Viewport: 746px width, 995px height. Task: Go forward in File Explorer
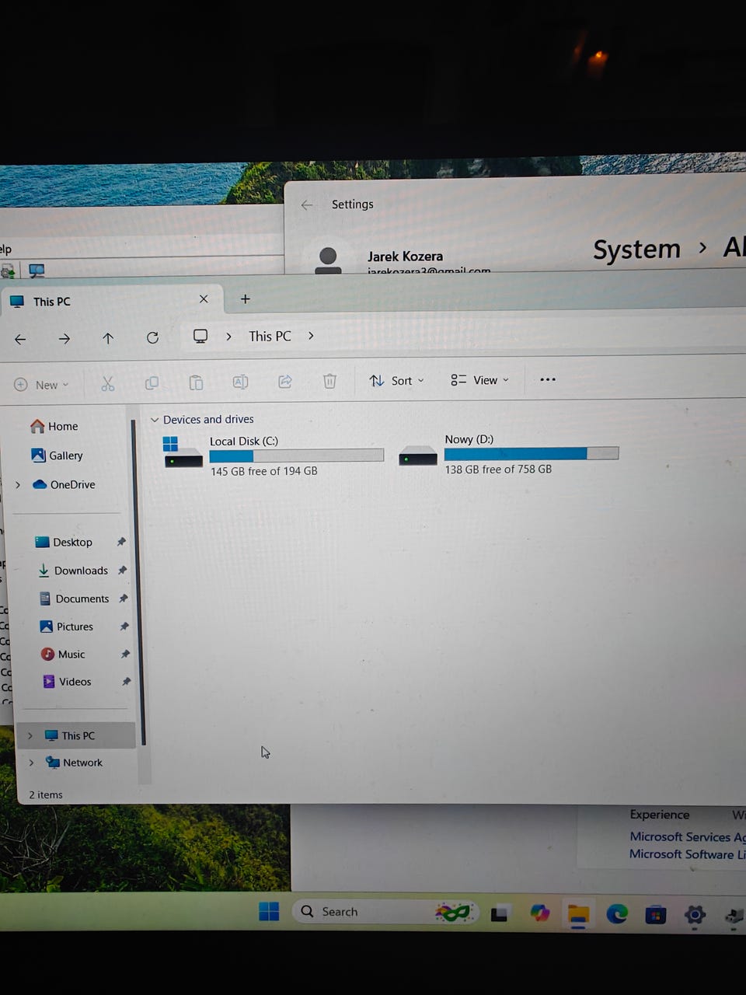pos(64,339)
